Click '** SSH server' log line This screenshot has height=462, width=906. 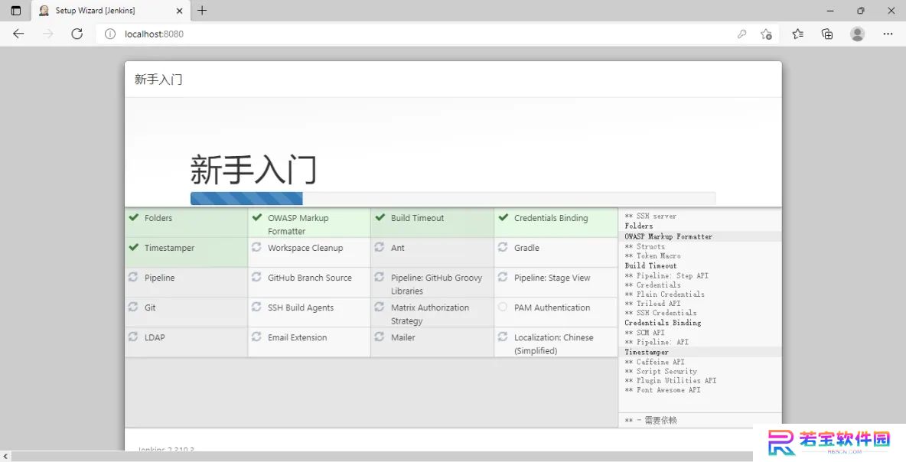point(650,216)
